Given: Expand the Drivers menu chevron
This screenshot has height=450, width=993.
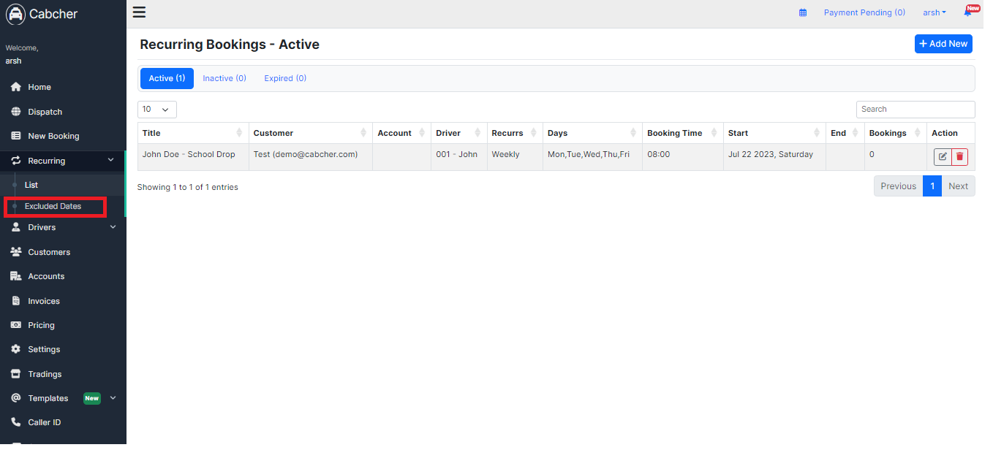Looking at the screenshot, I should [113, 227].
